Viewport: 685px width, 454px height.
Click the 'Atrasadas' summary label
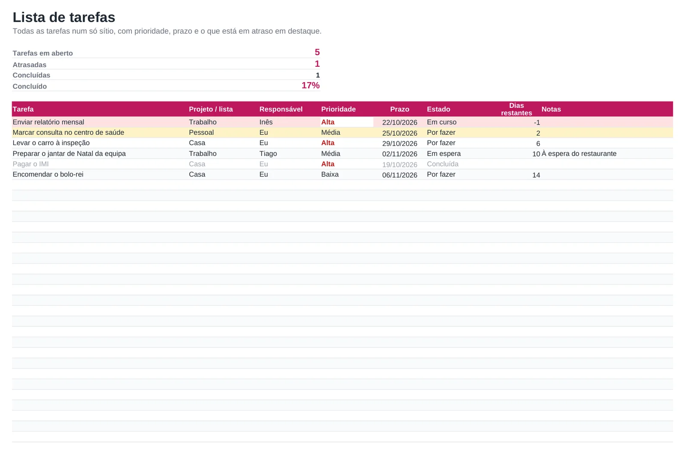click(30, 65)
